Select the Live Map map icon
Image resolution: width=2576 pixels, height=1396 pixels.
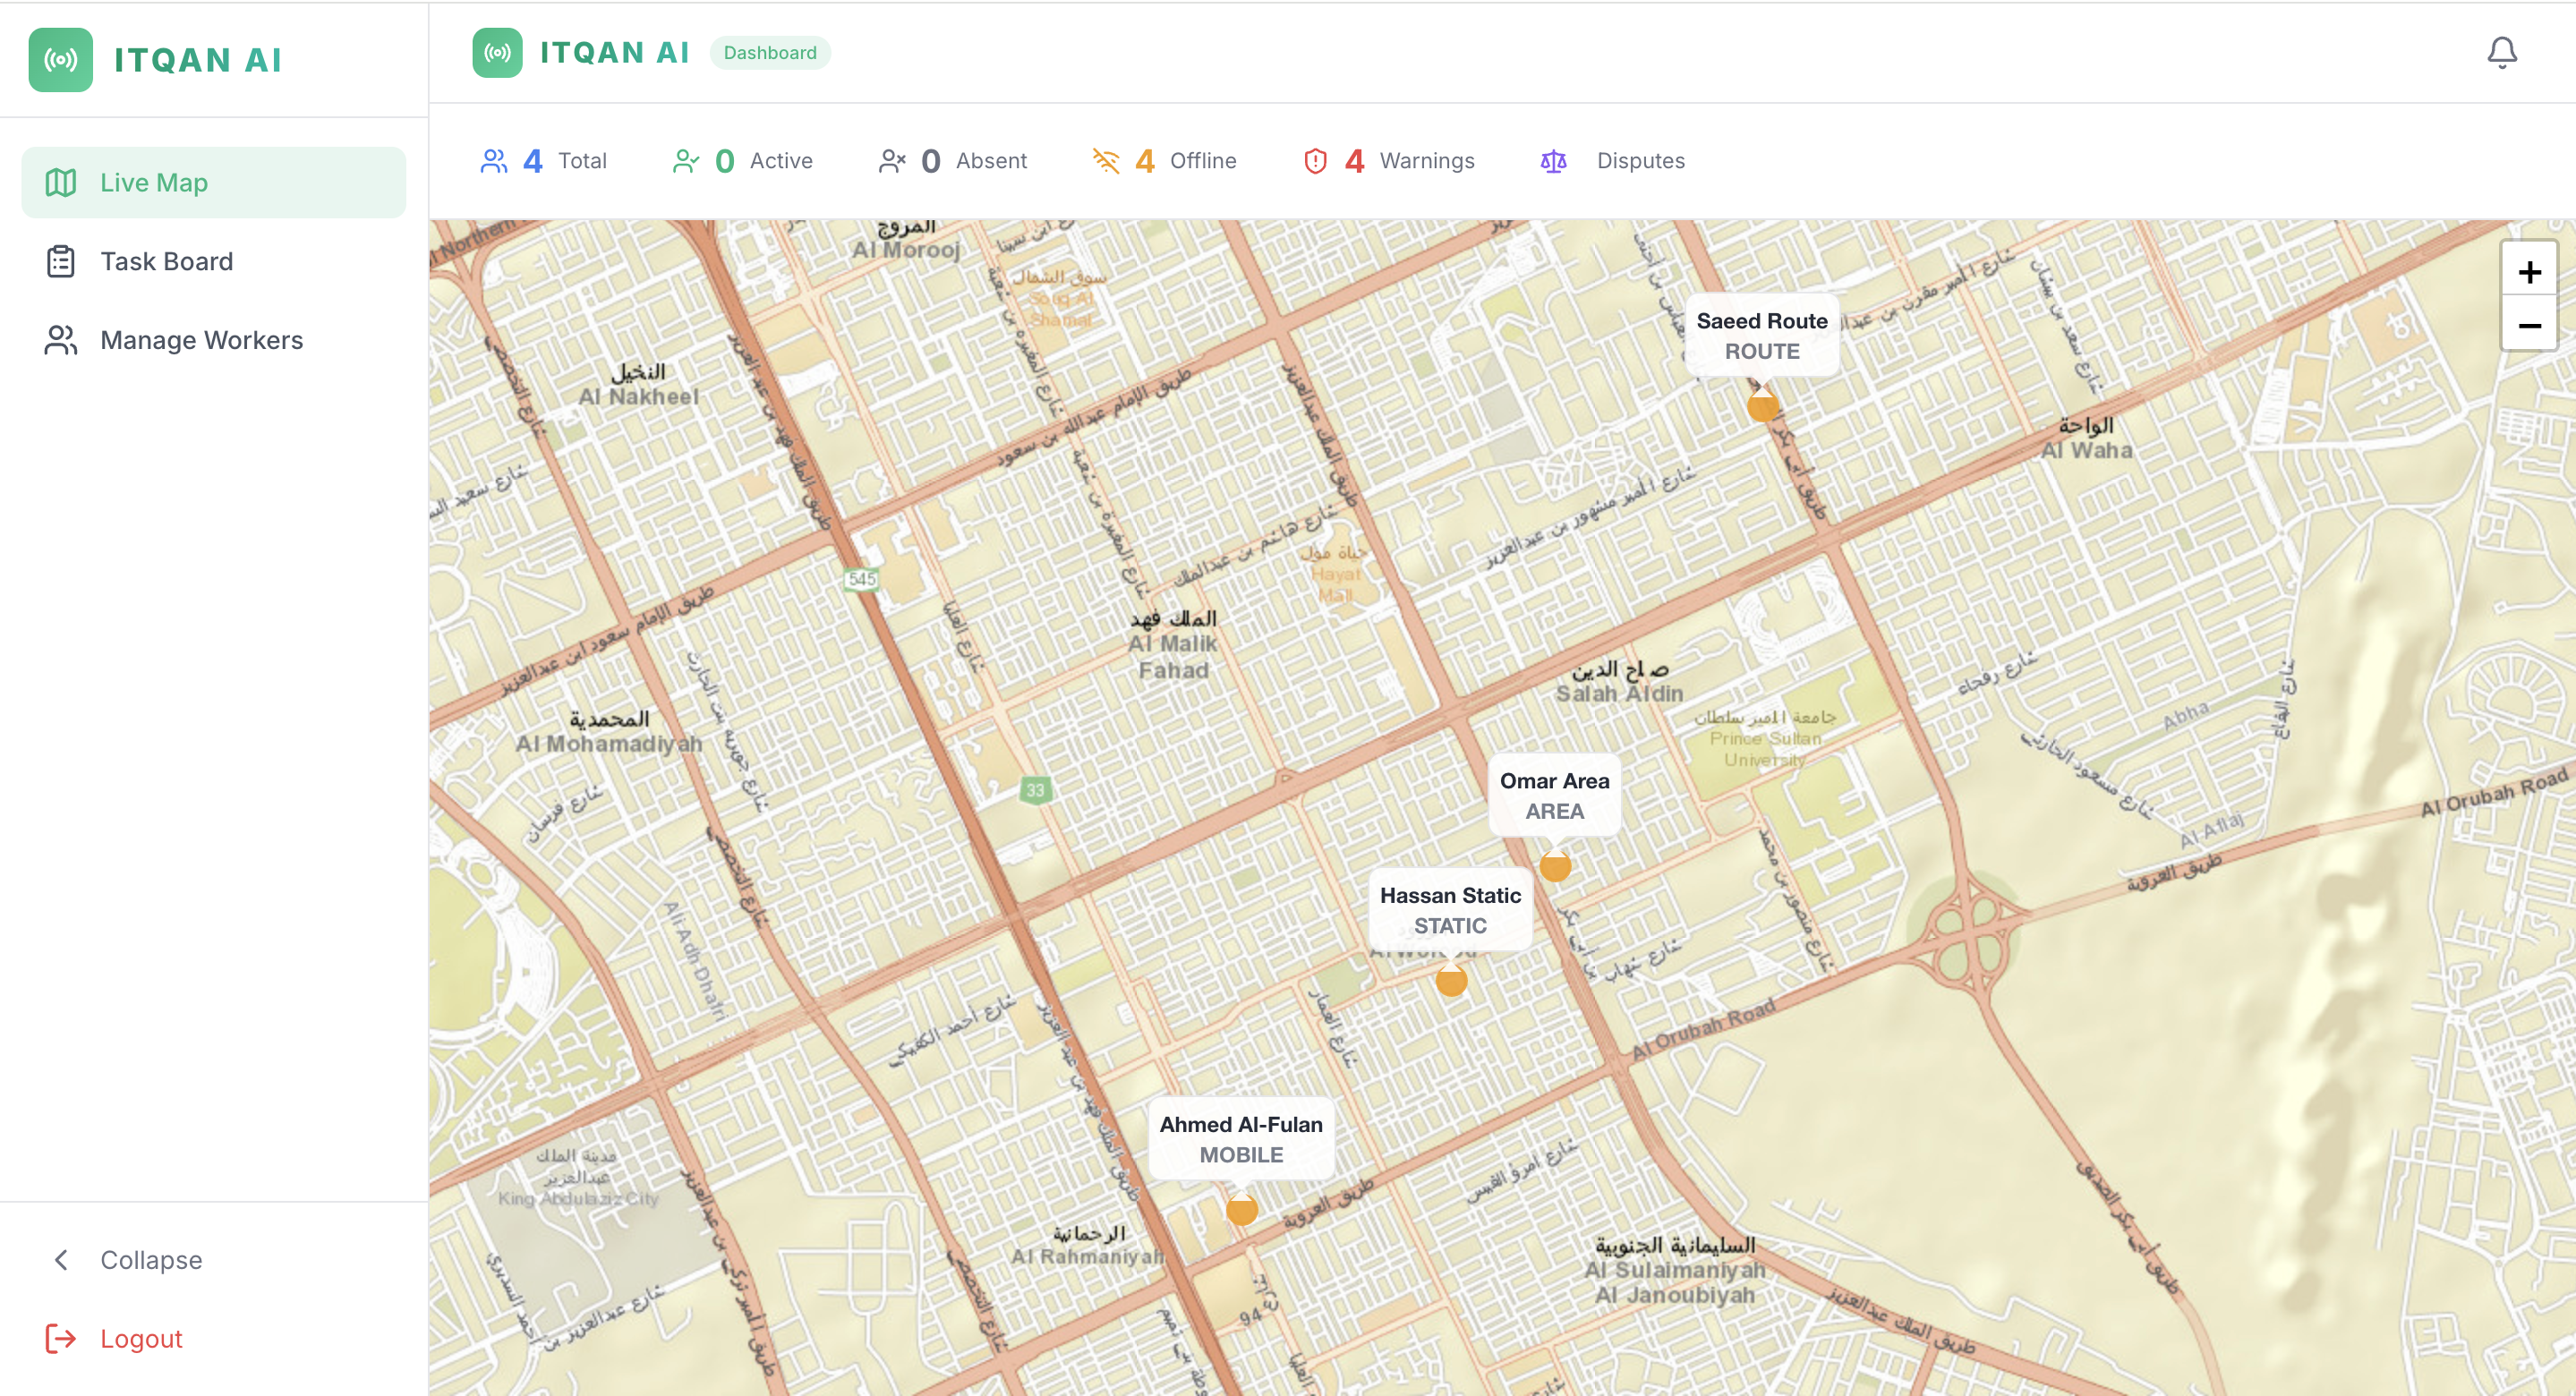60,182
